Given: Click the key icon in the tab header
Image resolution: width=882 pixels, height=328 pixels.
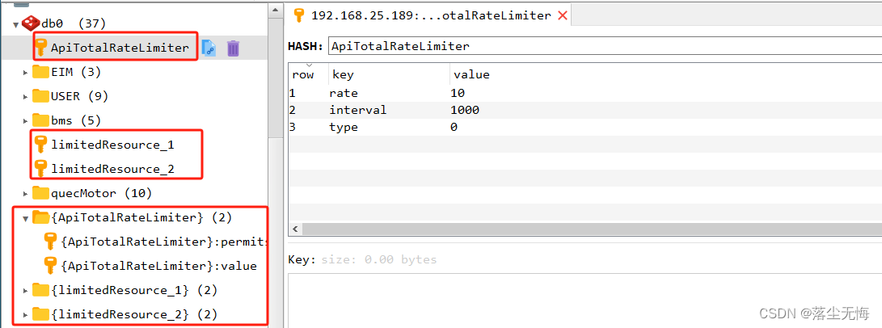Looking at the screenshot, I should click(299, 15).
